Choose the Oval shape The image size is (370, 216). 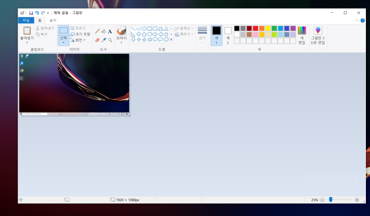click(x=144, y=29)
